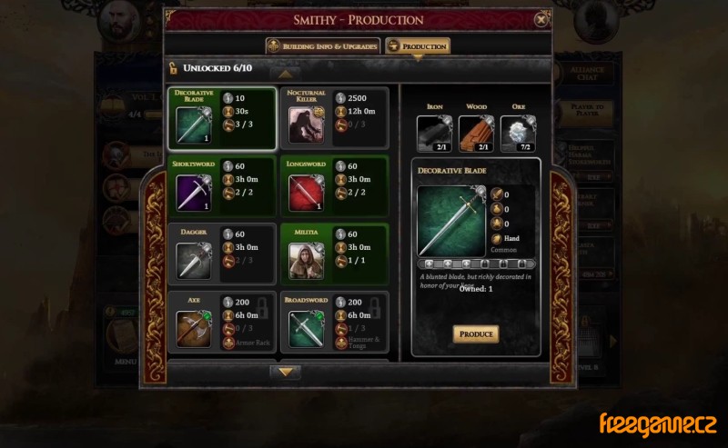Viewport: 728px width, 448px height.
Task: Click the Wood resource icon
Action: coord(476,134)
